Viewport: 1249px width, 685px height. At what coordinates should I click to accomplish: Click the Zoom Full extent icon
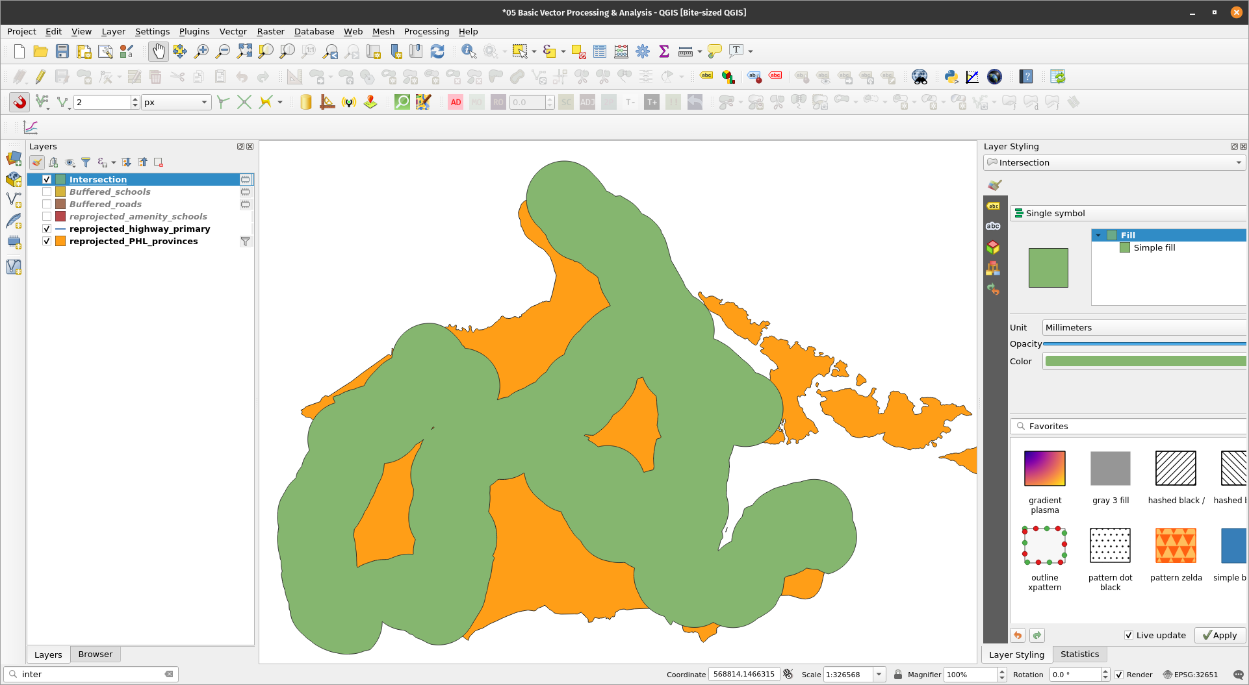pos(244,51)
